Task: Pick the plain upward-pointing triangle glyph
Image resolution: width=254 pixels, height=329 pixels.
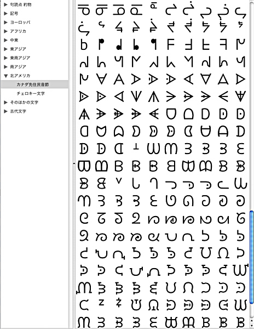Action: pos(223,80)
